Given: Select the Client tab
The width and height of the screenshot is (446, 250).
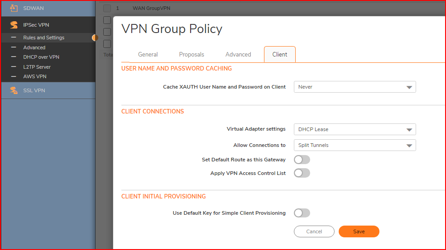Looking at the screenshot, I should (279, 55).
